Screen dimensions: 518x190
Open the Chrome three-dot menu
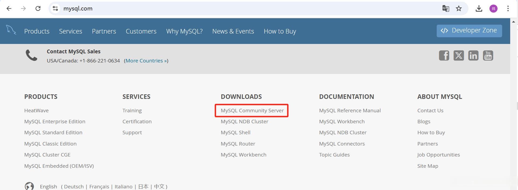[508, 9]
